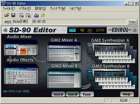Click the Copy button for MIDI data
This screenshot has height=104, width=140.
coord(133,22)
